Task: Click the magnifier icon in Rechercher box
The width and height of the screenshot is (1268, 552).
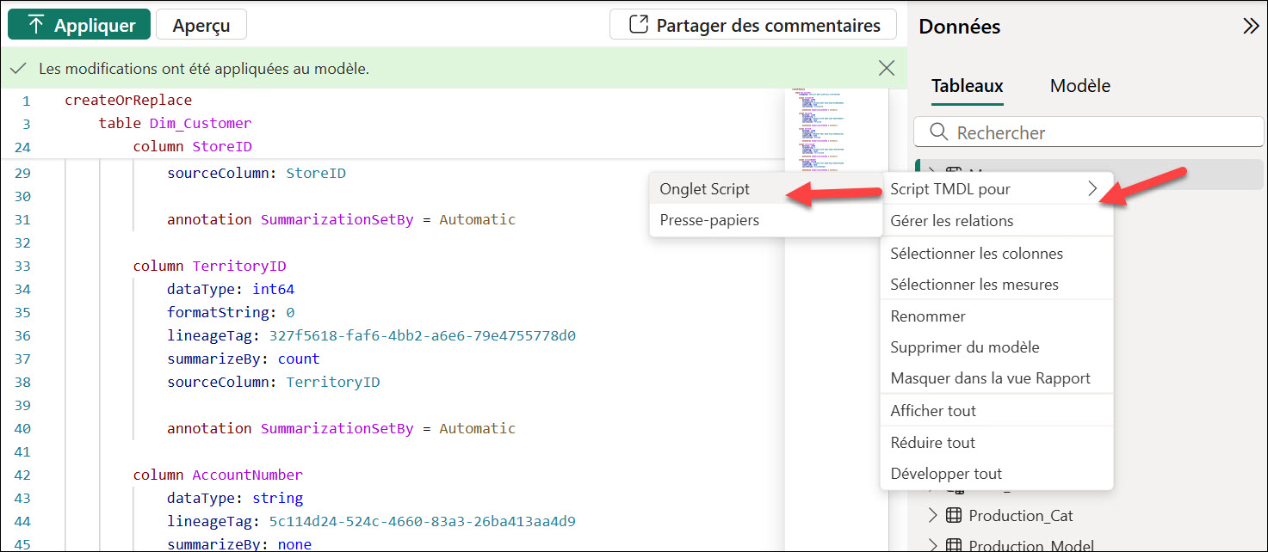Action: click(x=937, y=132)
